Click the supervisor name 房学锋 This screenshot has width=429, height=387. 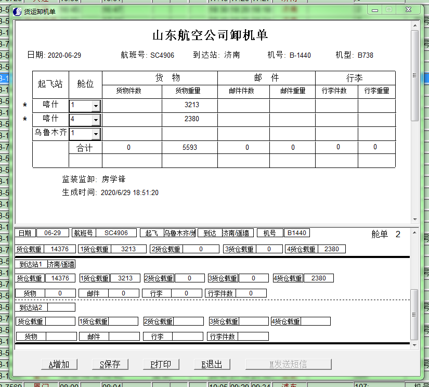(x=113, y=179)
